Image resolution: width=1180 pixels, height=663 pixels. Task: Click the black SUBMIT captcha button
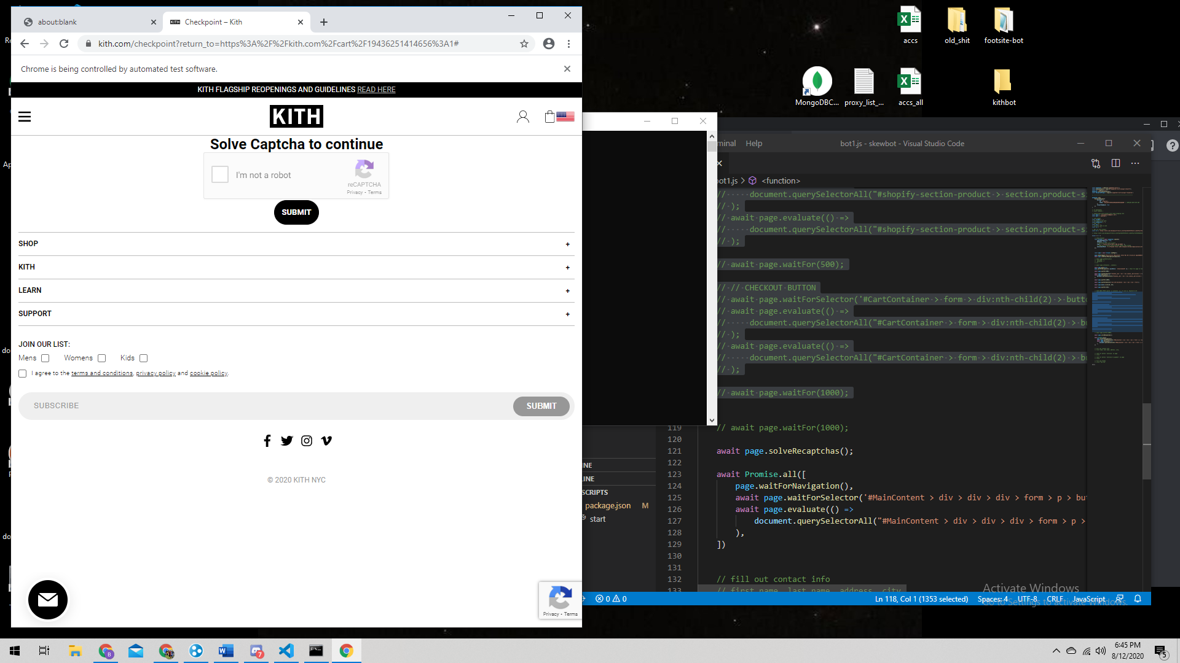296,212
